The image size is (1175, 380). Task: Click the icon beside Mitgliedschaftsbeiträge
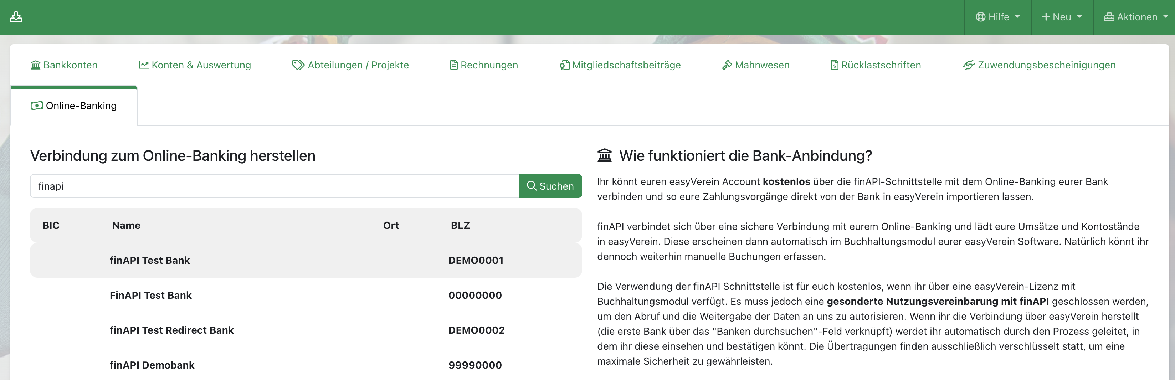point(565,65)
